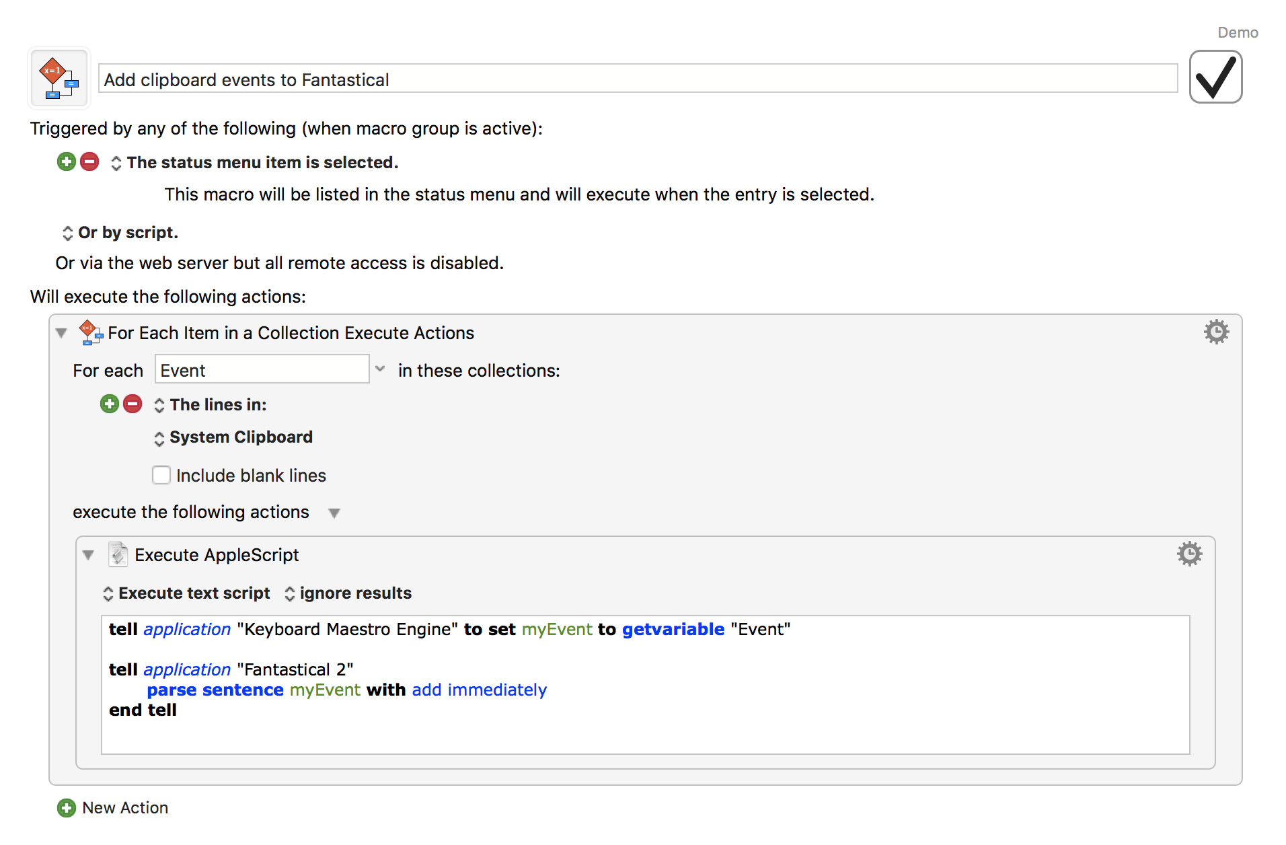This screenshot has width=1286, height=845.
Task: Open the System Clipboard source popup
Action: tap(159, 438)
